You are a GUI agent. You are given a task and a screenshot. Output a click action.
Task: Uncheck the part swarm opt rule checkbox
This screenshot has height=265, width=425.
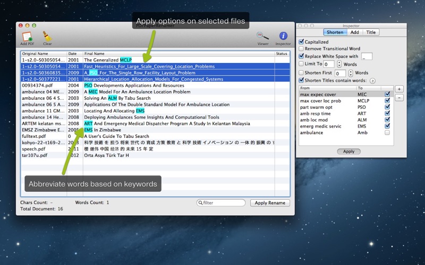387,107
